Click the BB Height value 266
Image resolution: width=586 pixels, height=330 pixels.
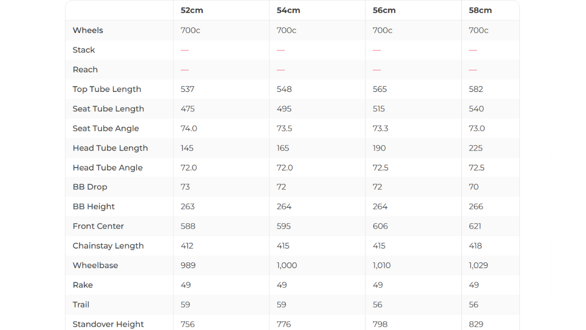coord(475,206)
